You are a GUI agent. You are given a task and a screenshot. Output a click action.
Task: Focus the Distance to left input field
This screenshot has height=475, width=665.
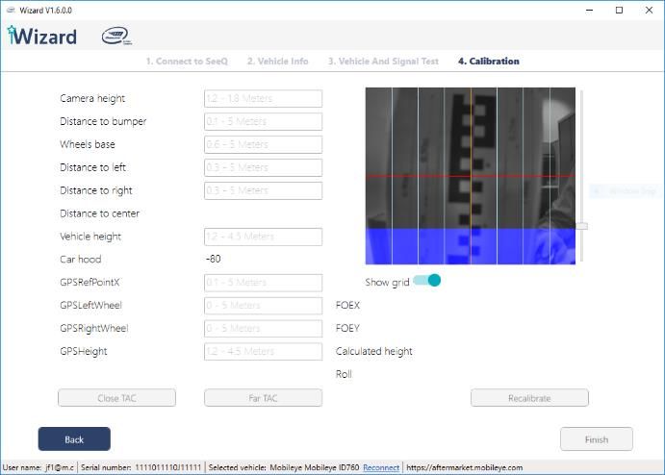tap(263, 167)
